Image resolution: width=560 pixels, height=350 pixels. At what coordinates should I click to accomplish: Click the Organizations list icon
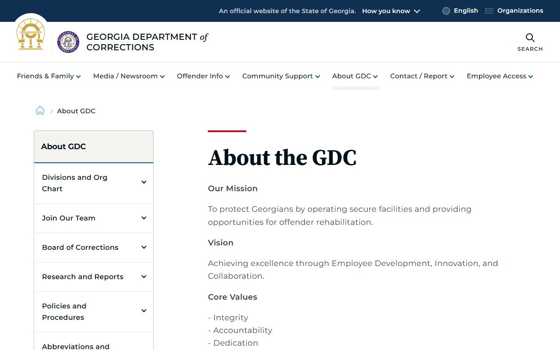tap(489, 11)
